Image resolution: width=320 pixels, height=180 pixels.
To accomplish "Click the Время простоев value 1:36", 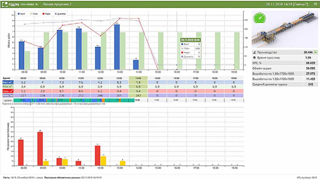I will pos(308,58).
